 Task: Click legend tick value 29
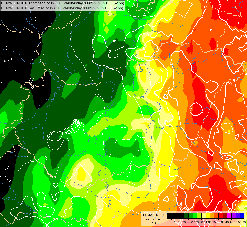point(197,222)
